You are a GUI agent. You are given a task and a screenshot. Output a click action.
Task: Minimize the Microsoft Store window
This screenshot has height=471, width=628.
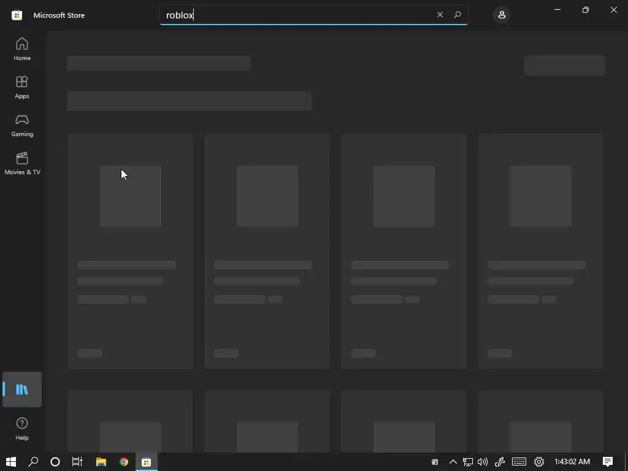[x=557, y=10]
